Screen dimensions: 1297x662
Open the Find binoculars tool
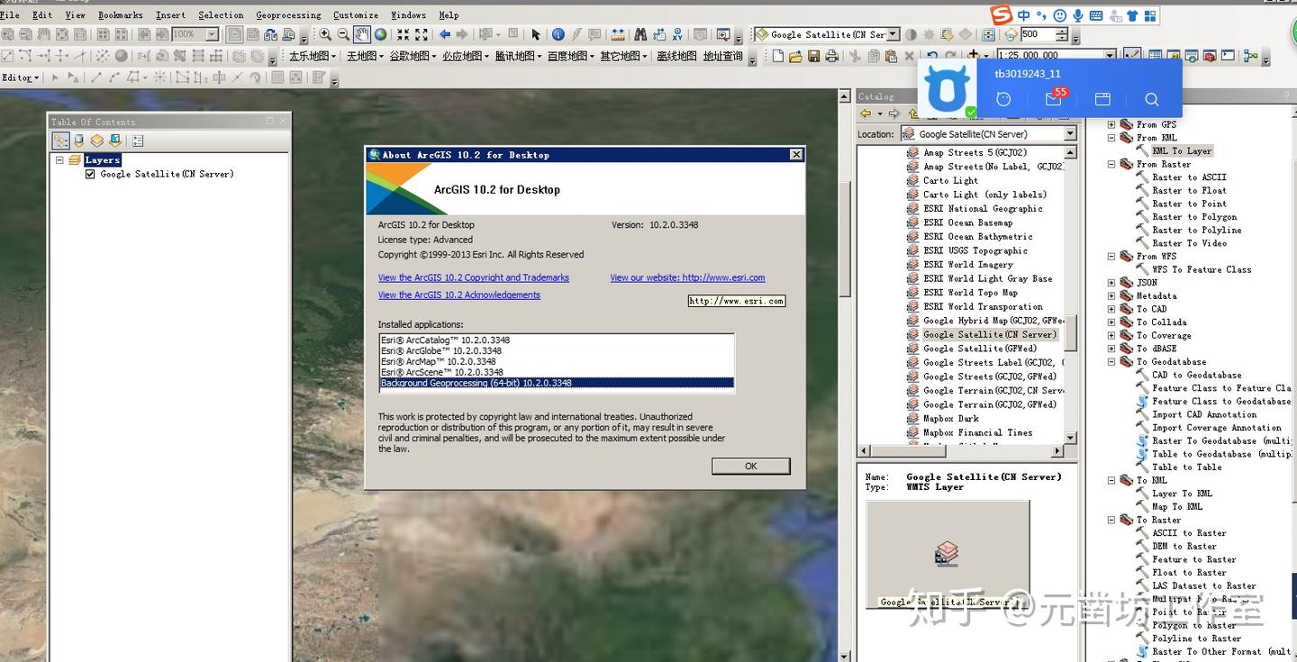pos(640,34)
